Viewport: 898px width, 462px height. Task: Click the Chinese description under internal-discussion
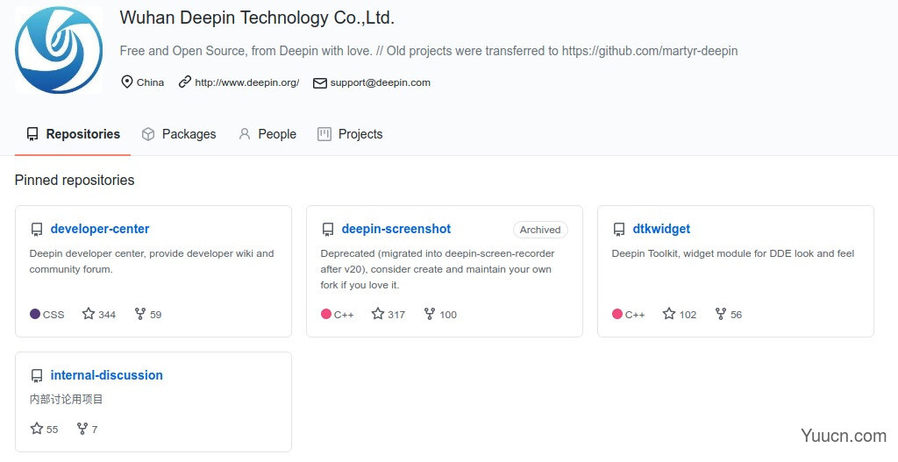[66, 399]
